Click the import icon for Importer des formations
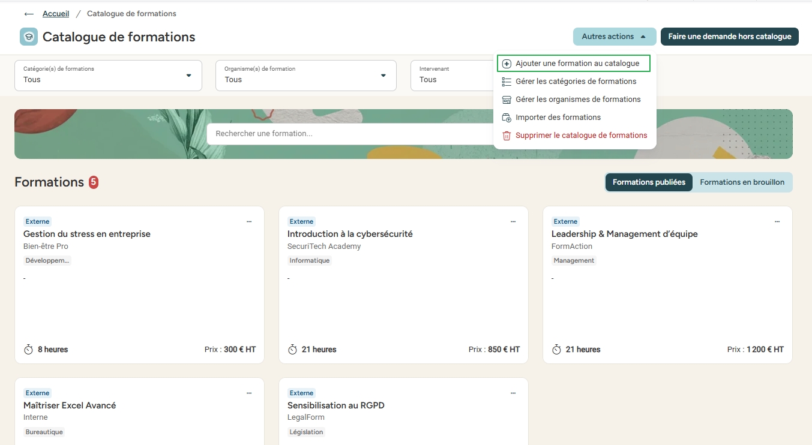 [x=507, y=118]
